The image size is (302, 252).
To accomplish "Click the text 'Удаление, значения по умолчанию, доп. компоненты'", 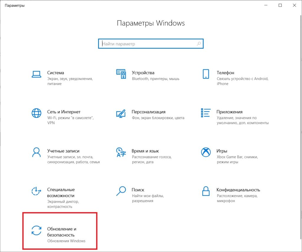I will [243, 120].
